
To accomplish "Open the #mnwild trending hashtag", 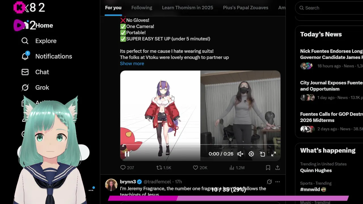I will tap(313, 189).
